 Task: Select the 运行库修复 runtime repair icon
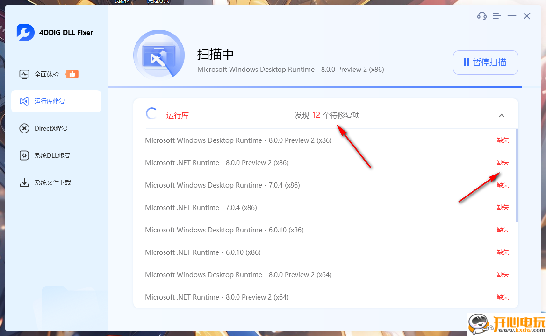(x=24, y=101)
